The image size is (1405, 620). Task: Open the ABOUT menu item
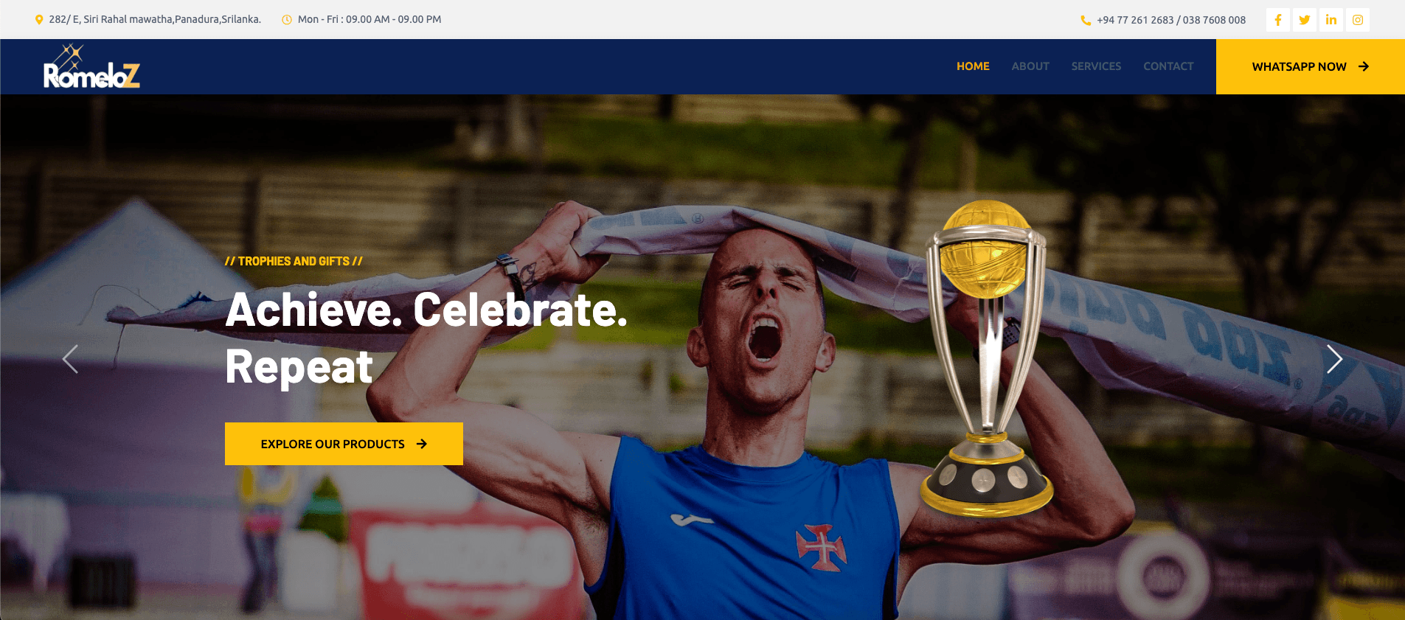pyautogui.click(x=1030, y=66)
